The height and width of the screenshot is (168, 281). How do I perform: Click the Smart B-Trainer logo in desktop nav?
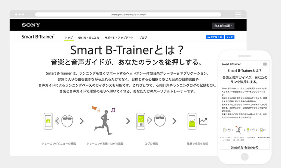[38, 37]
